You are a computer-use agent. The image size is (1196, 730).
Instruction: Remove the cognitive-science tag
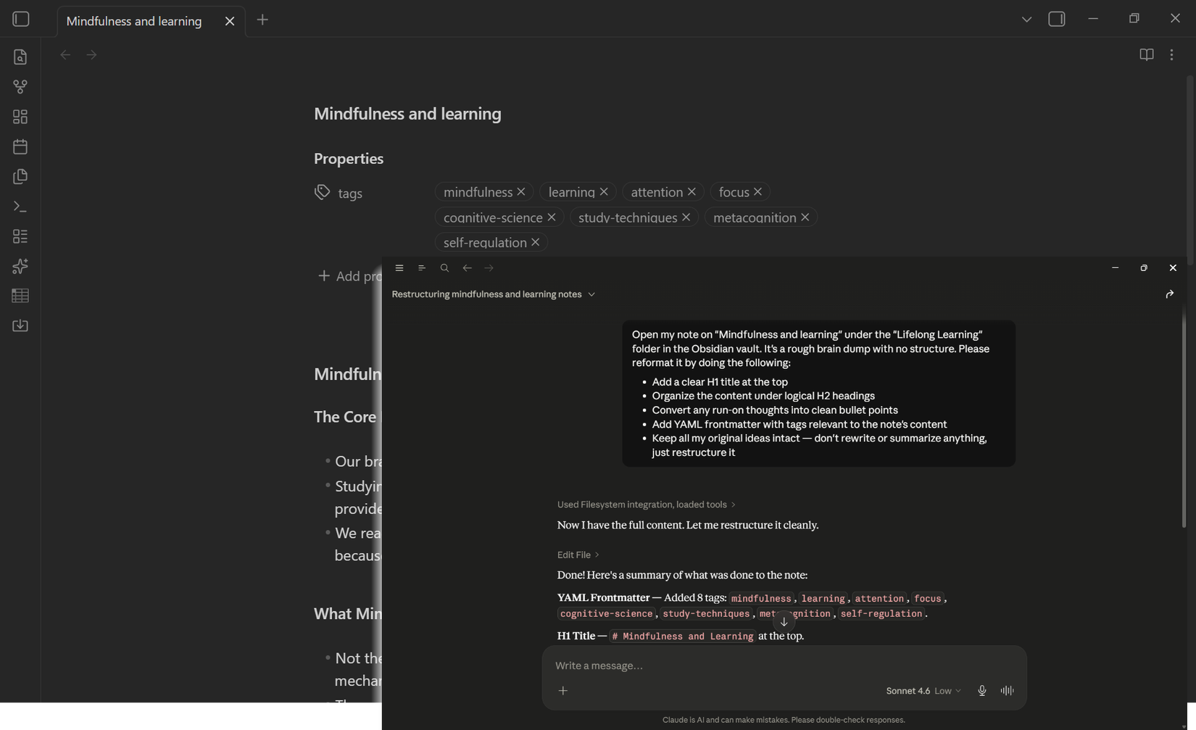coord(552,217)
